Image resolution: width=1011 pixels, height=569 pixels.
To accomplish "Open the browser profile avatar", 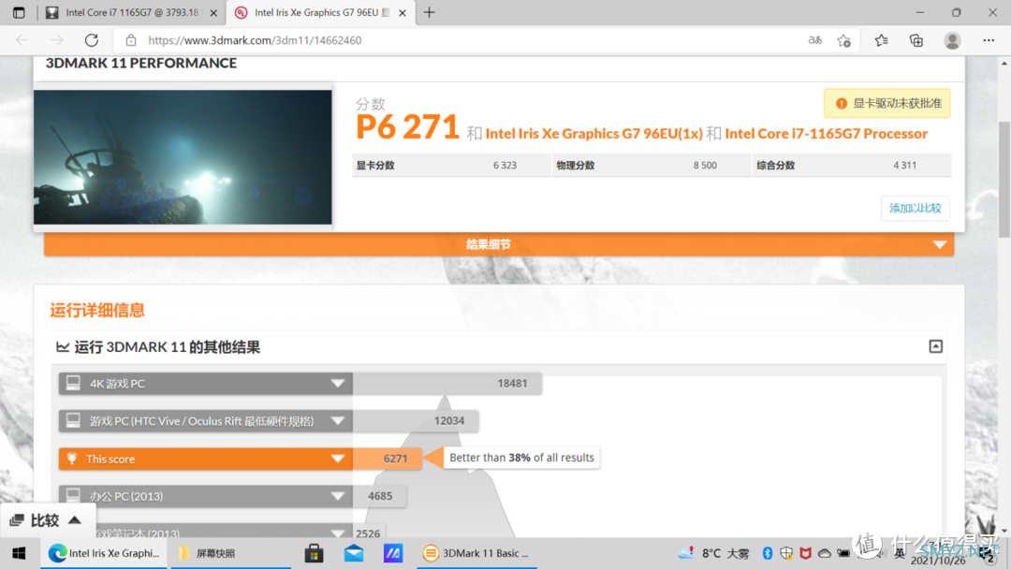I will (x=952, y=40).
